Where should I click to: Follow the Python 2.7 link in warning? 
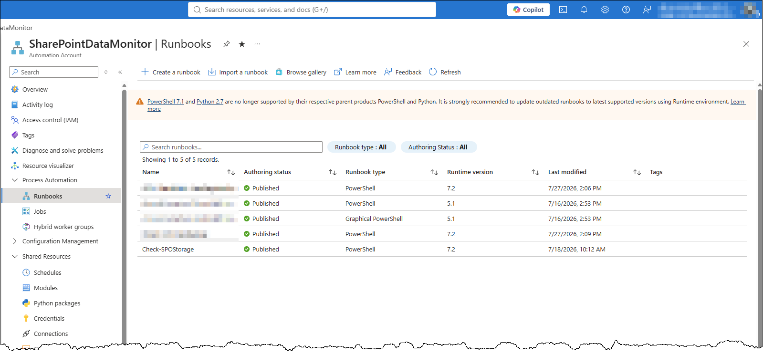(210, 102)
